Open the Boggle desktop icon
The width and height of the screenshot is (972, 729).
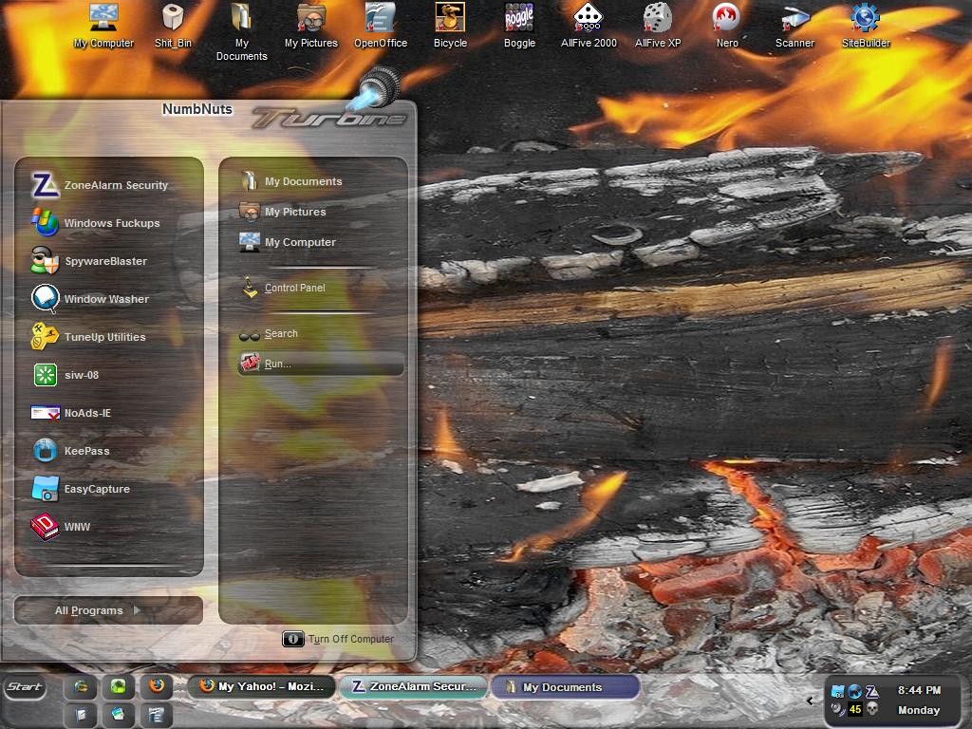pyautogui.click(x=519, y=26)
